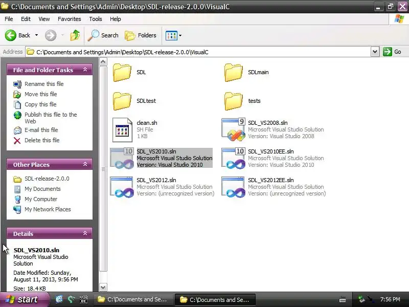Click the address path input field
Screen dimensions: 409x307
[198, 52]
